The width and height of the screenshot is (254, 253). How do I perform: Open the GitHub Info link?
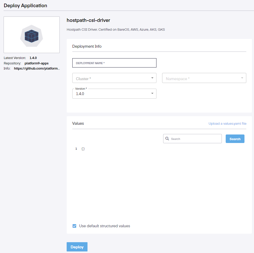coord(37,69)
